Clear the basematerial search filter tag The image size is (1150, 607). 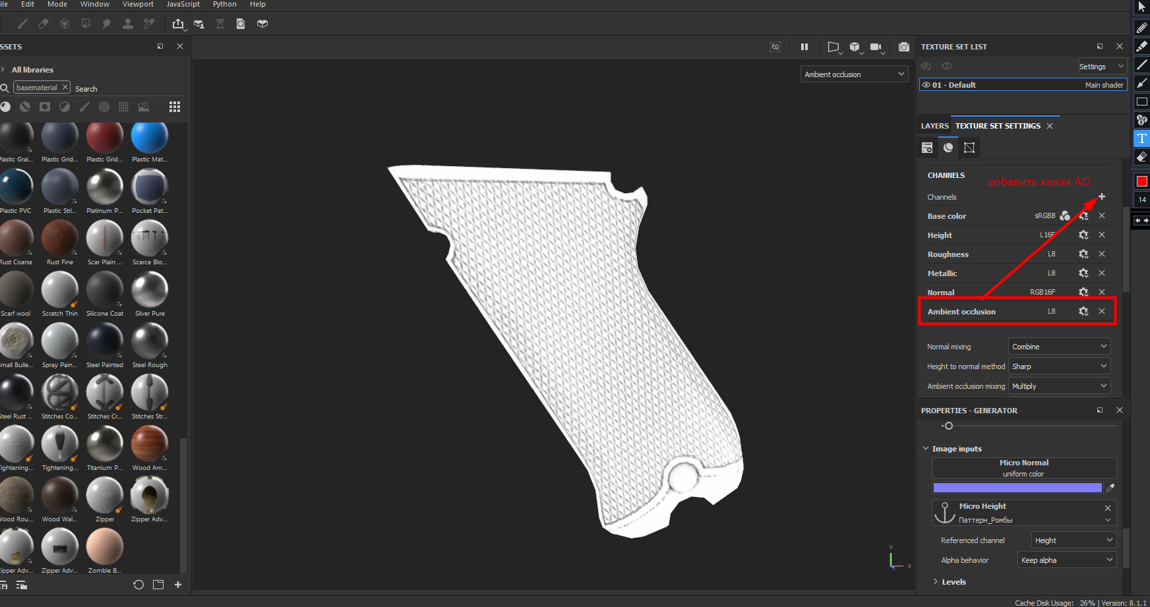(65, 87)
